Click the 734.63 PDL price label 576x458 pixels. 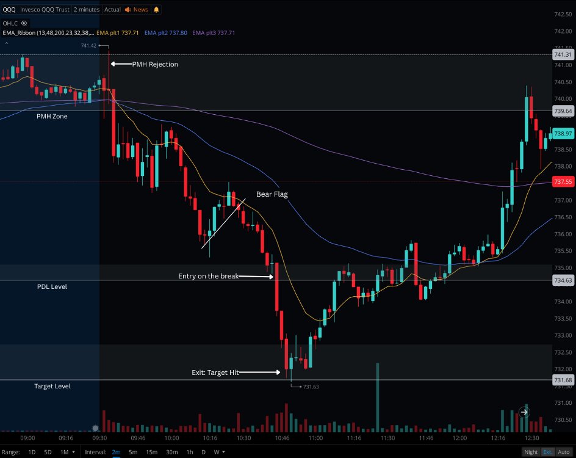coord(563,280)
